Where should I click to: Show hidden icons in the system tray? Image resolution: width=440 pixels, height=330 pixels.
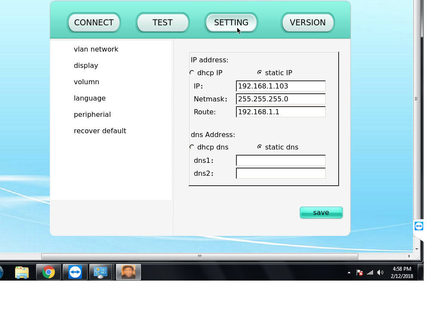(348, 272)
